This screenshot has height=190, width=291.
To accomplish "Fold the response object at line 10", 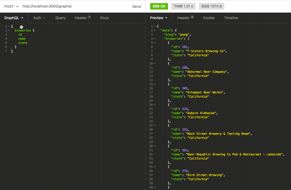I will click(155, 64).
